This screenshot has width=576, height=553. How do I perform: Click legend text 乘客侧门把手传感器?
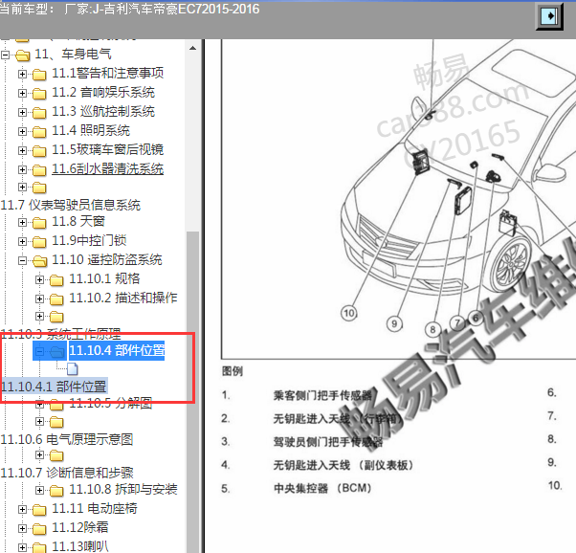point(322,395)
